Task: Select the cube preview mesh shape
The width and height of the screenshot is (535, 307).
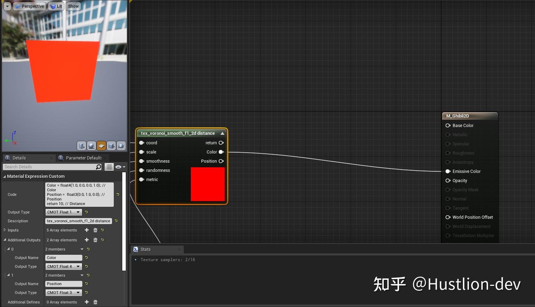Action: [111, 146]
